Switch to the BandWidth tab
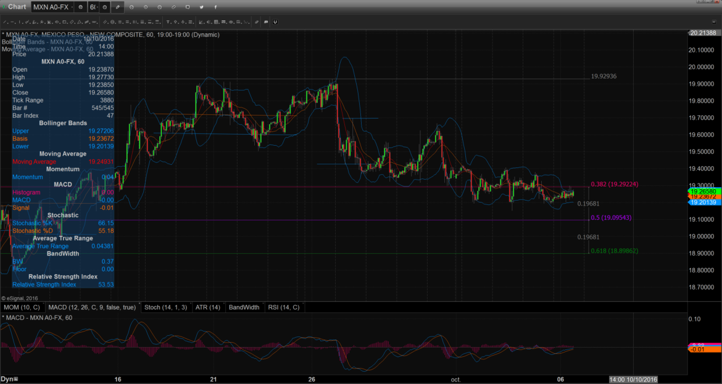722x384 pixels. point(244,307)
